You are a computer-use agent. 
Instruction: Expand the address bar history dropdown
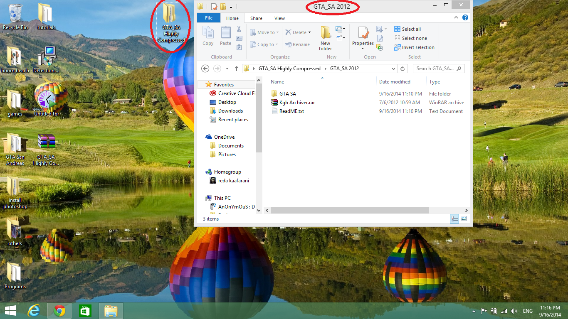click(394, 69)
